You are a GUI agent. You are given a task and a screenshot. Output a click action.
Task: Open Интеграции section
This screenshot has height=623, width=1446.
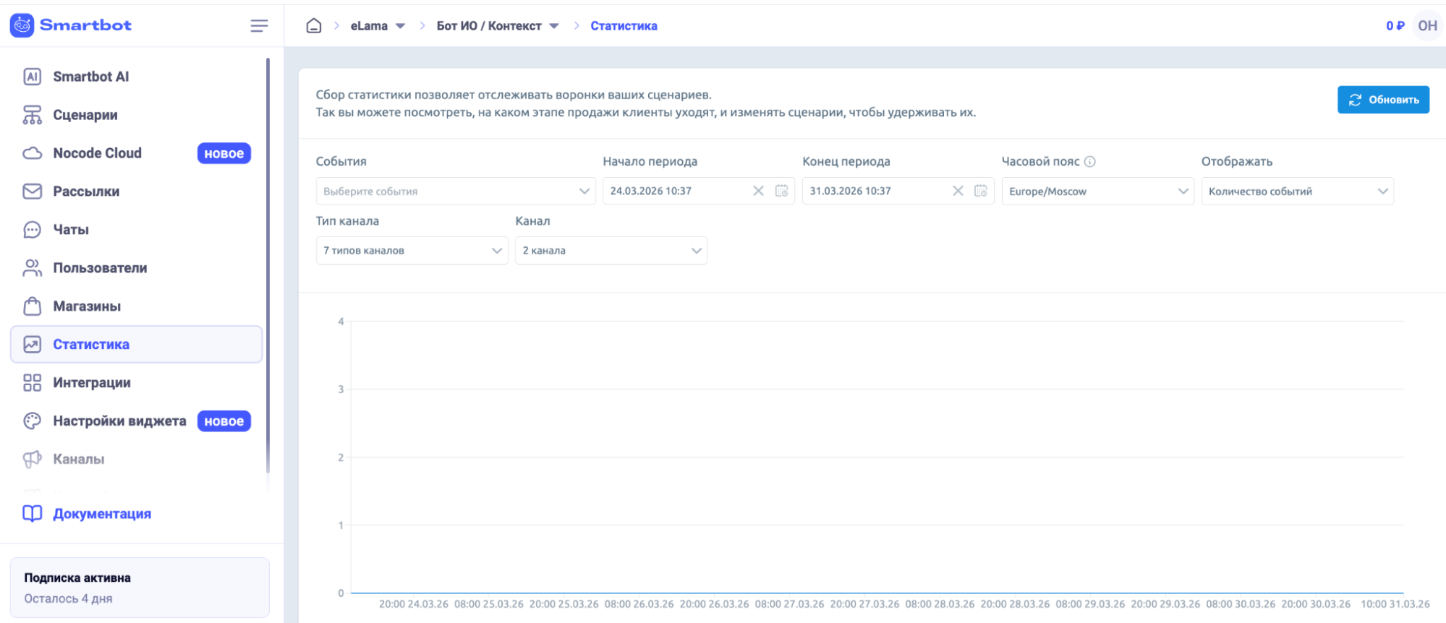coord(136,383)
